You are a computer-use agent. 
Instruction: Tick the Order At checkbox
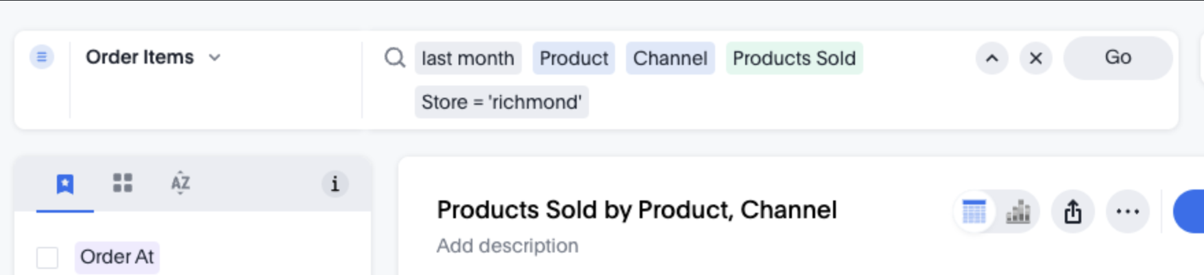click(47, 258)
